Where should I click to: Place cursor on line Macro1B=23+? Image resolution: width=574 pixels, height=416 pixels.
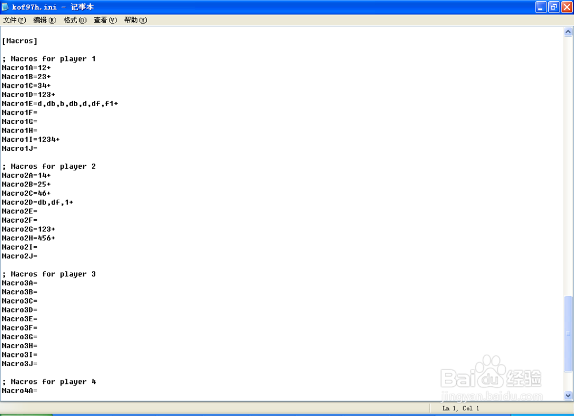26,77
